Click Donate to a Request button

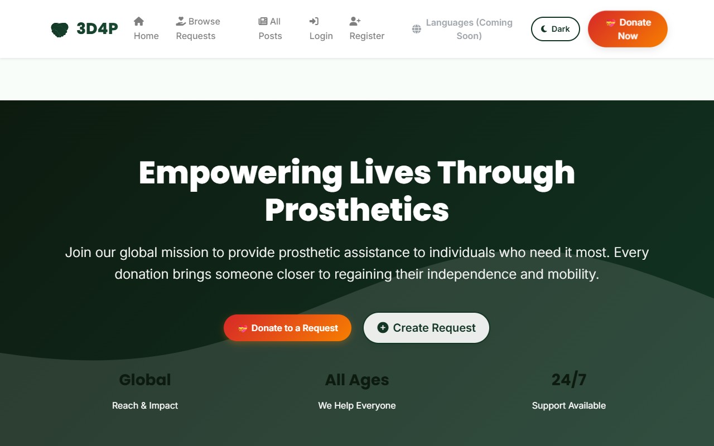pos(288,328)
